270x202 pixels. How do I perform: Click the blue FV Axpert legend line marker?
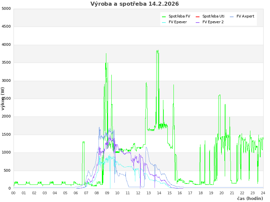click(x=232, y=16)
